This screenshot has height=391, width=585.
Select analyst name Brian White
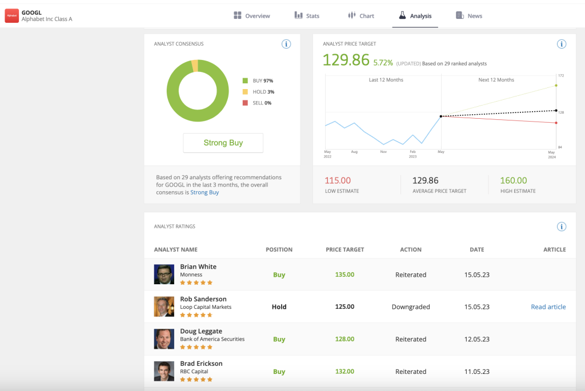(198, 267)
